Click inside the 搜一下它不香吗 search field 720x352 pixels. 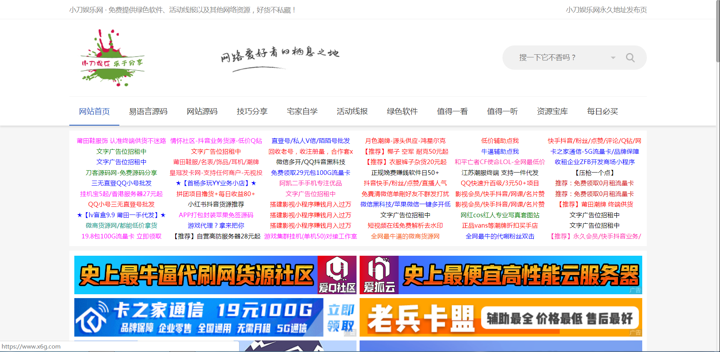[x=558, y=57]
